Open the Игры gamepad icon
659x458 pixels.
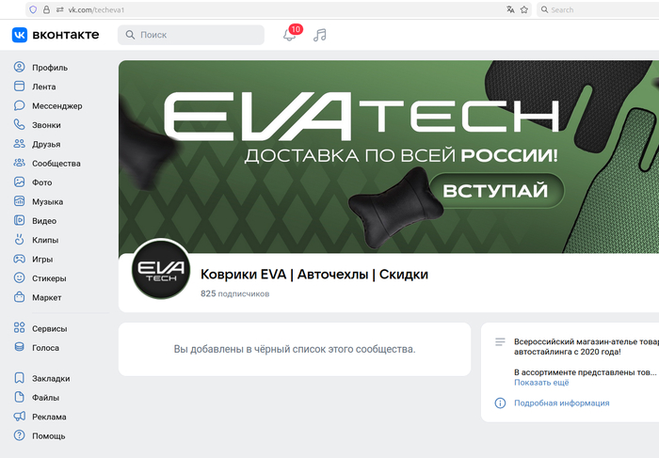(20, 259)
